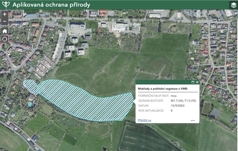Click the value 'moz.' in popup
238x151 pixels.
click(174, 96)
